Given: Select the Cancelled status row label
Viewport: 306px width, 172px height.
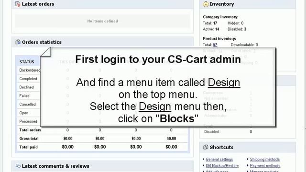Looking at the screenshot, I should click(x=28, y=104).
